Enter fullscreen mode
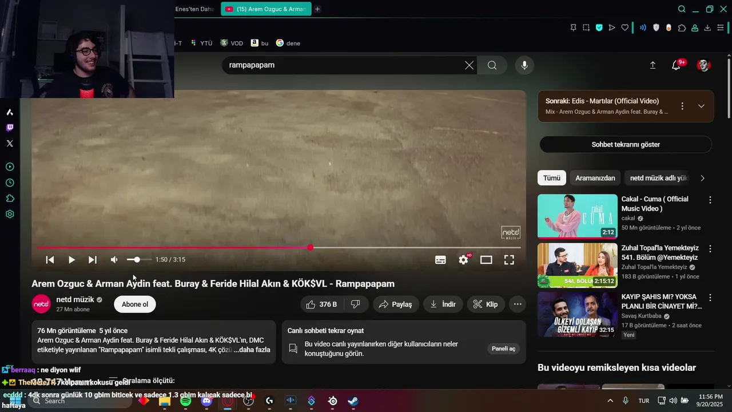732x412 pixels. click(x=509, y=260)
